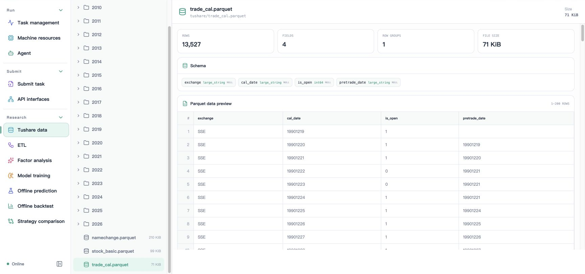Select the 2024 folder
The height and width of the screenshot is (274, 585).
[x=118, y=197]
